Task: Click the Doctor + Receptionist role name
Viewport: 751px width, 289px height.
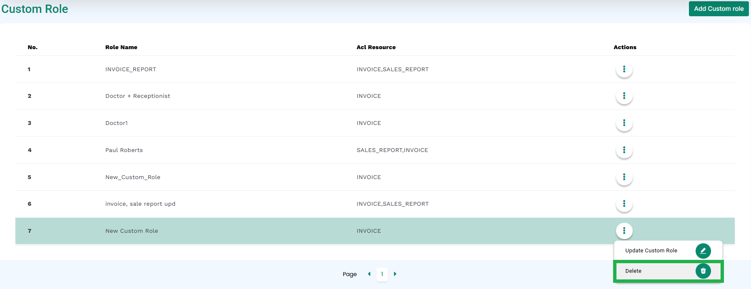Action: coord(138,96)
